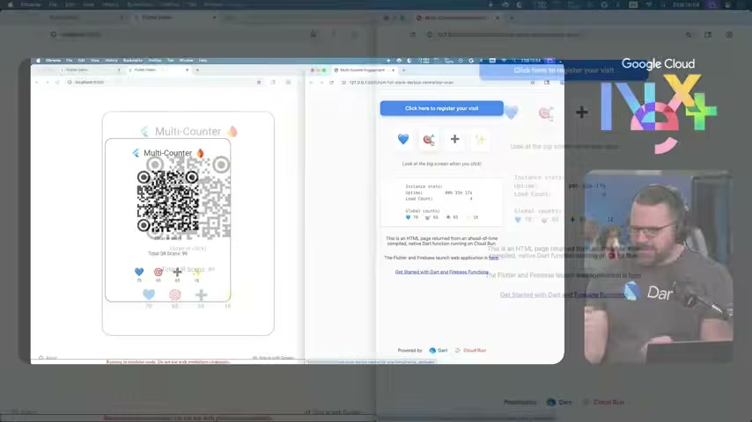Select the 'Total QR Scans: 99' text
This screenshot has height=422, width=752.
(168, 254)
